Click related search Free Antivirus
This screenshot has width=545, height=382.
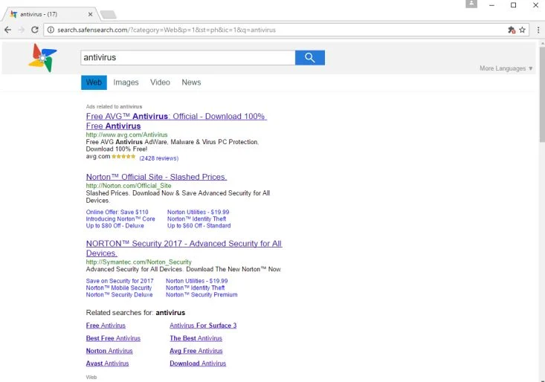(106, 326)
